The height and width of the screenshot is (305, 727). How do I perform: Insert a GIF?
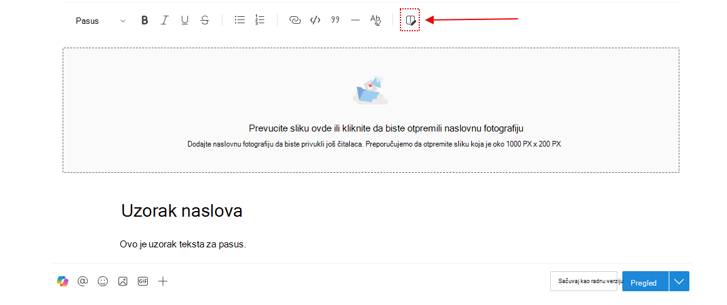(x=142, y=281)
